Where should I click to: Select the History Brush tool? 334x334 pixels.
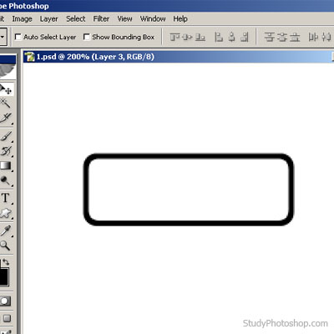coord(6,150)
